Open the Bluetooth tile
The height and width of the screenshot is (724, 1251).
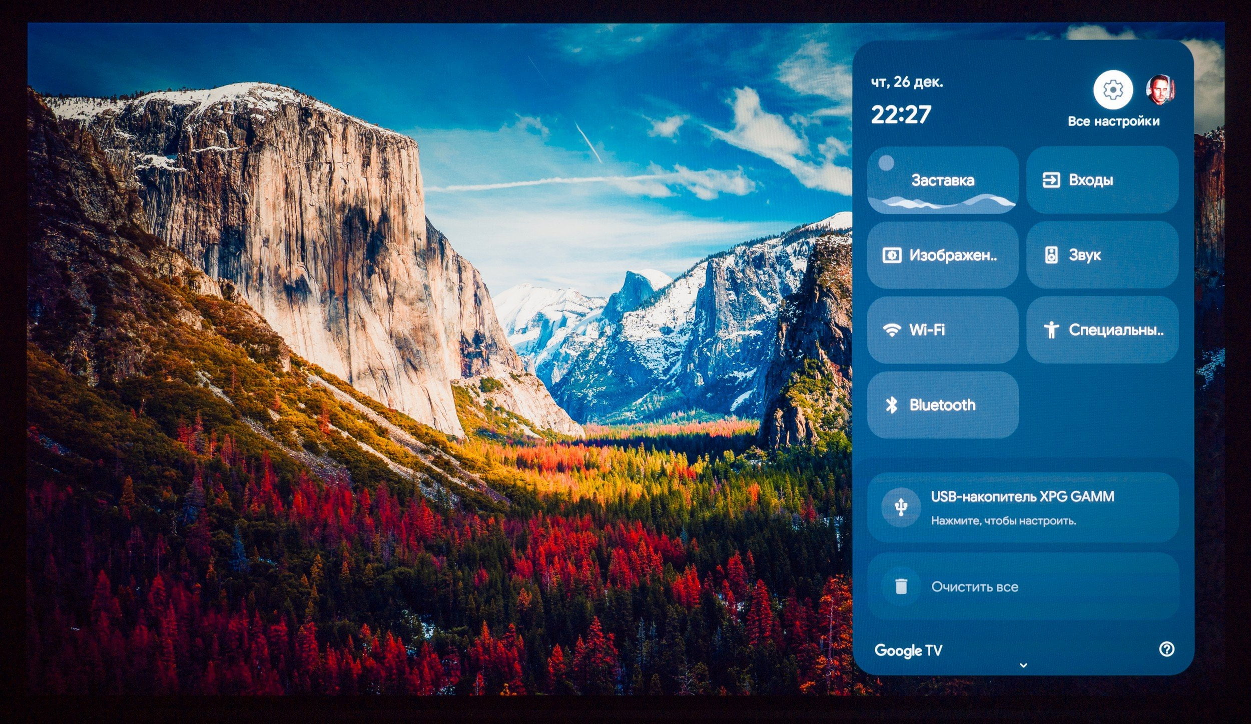[943, 405]
